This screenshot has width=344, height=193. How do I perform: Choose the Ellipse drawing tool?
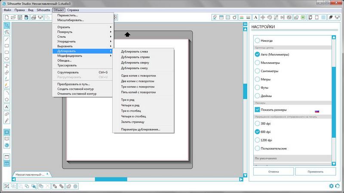(x=7, y=59)
